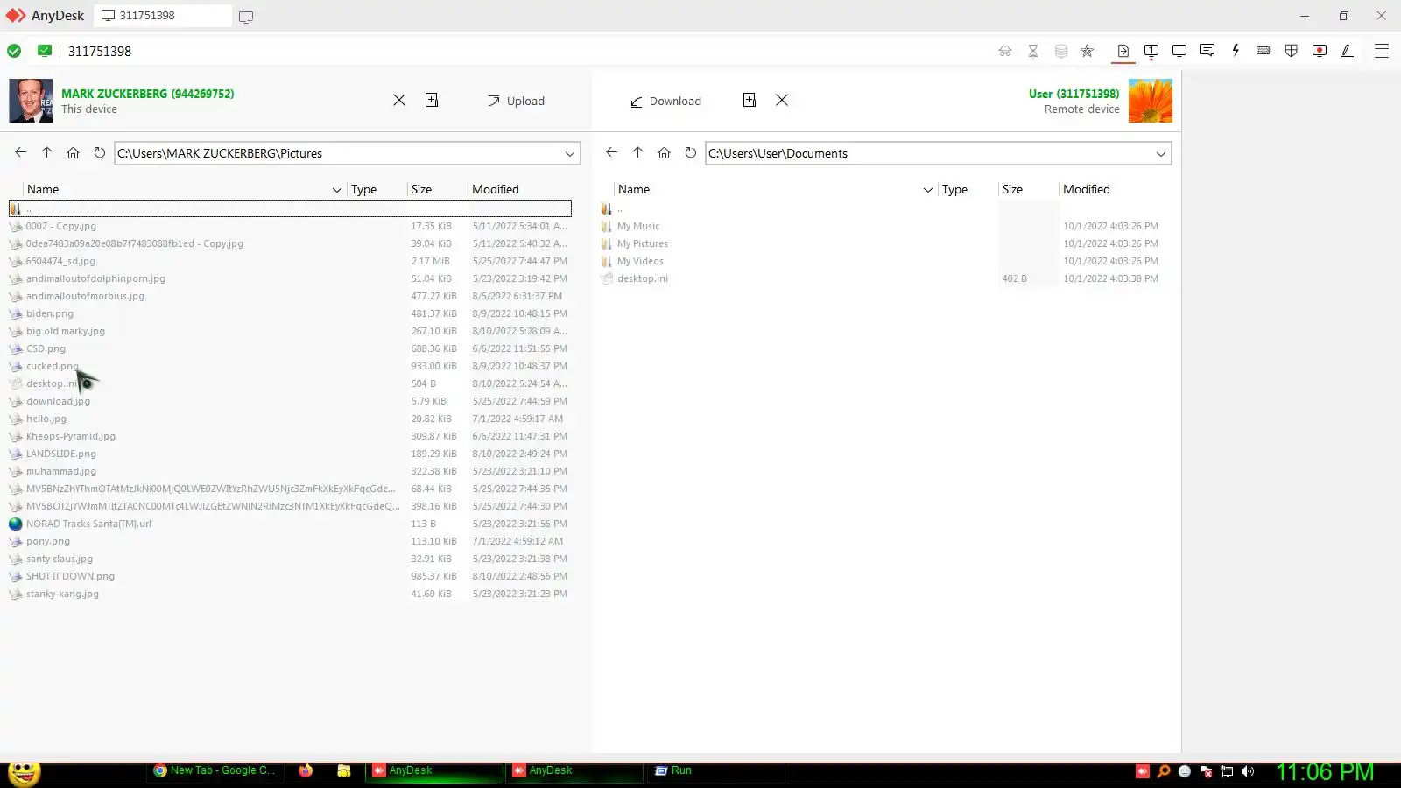This screenshot has height=788, width=1401.
Task: Go to home folder in the local panel
Action: 74,152
